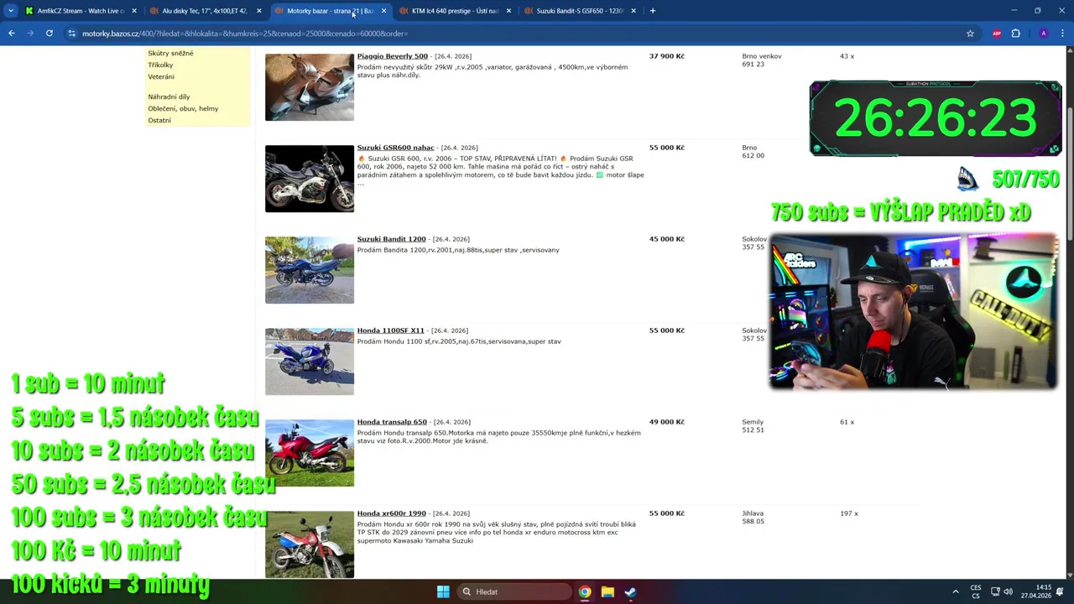Viewport: 1074px width, 604px height.
Task: Open the Windows Start menu
Action: (x=443, y=591)
